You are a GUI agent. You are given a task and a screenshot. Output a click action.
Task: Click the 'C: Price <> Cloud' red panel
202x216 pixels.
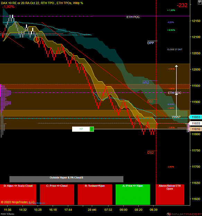(x=57, y=195)
